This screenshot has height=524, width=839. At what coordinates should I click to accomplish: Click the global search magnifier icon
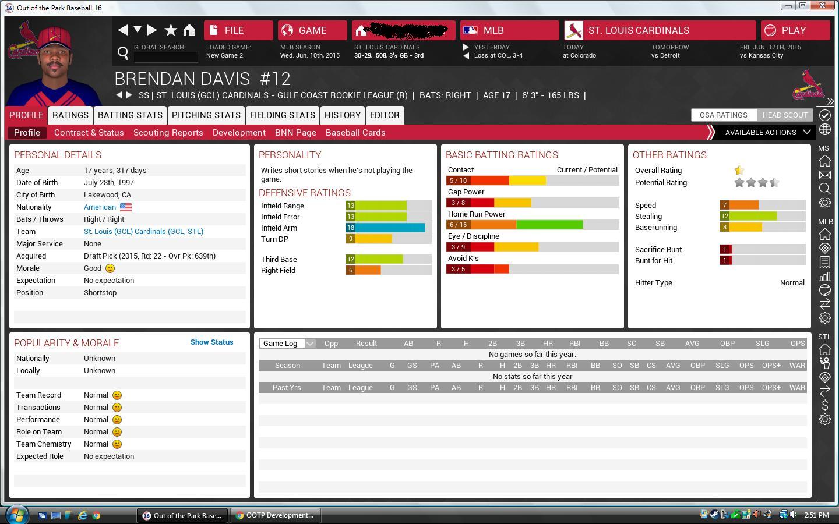[x=123, y=54]
